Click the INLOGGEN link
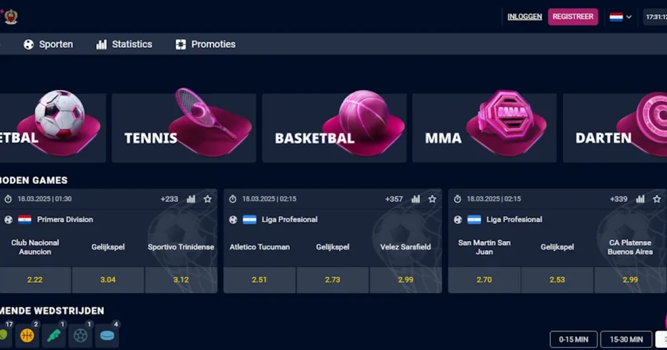The height and width of the screenshot is (350, 667). coord(524,17)
